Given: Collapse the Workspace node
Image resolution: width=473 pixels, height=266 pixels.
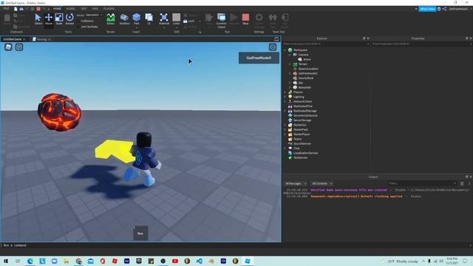Looking at the screenshot, I should (x=285, y=50).
